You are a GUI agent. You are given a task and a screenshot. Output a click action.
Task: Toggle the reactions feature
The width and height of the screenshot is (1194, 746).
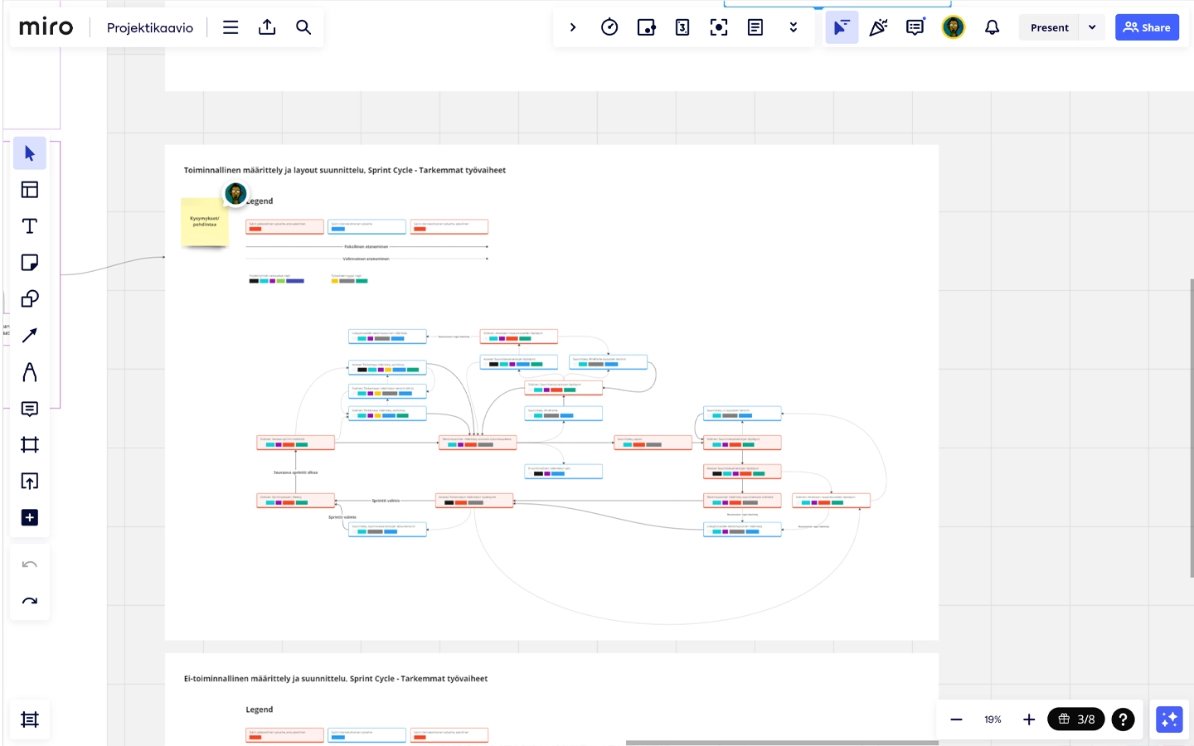coord(878,27)
